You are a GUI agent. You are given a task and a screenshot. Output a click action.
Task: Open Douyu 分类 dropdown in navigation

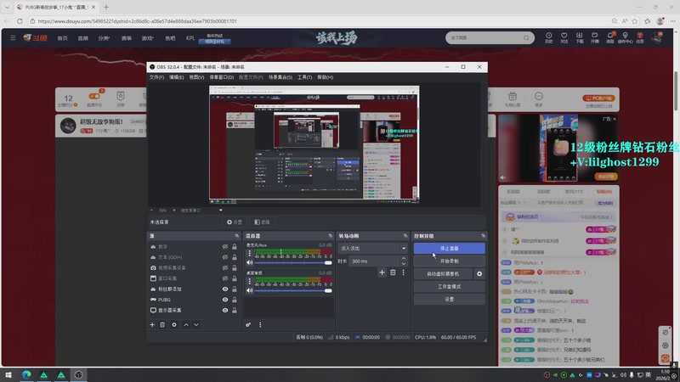(104, 38)
